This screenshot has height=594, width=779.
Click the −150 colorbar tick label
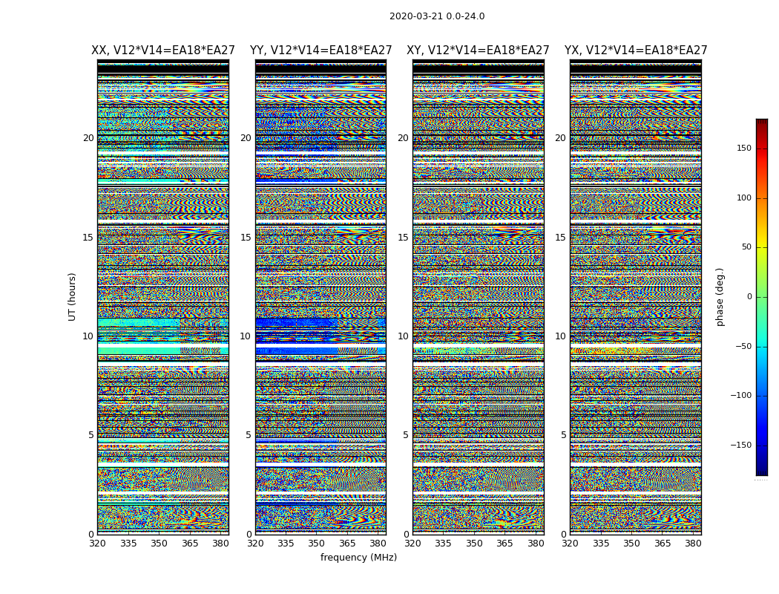(740, 445)
